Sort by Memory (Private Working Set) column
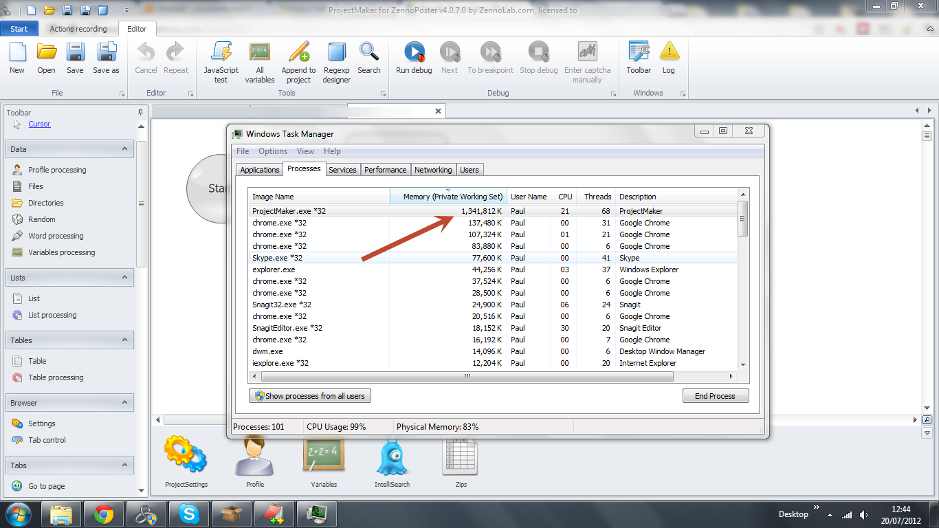 [x=448, y=197]
